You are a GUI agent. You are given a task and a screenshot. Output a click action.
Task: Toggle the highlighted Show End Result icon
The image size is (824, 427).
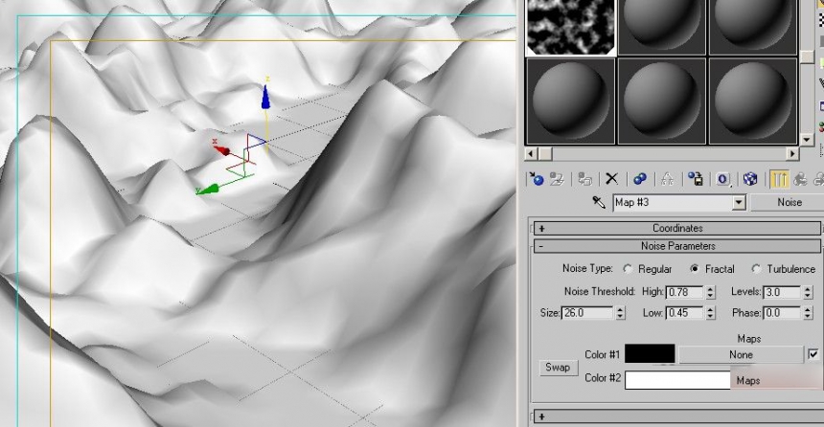click(779, 179)
